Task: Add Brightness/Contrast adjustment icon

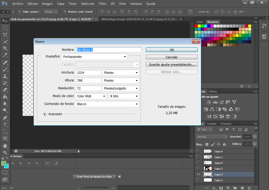Action: [209, 102]
